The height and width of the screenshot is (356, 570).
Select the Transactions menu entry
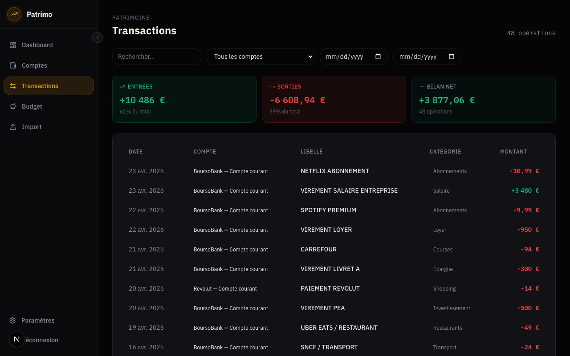click(x=40, y=86)
